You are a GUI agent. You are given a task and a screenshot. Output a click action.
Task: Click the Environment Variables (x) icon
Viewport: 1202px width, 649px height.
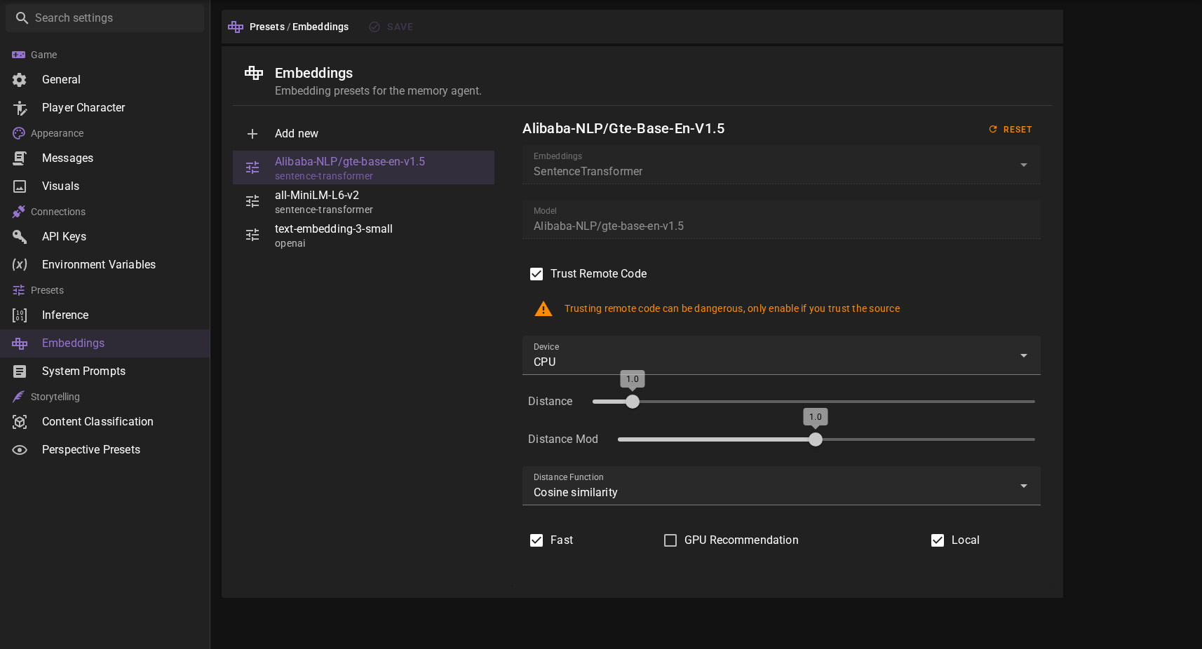coord(20,265)
